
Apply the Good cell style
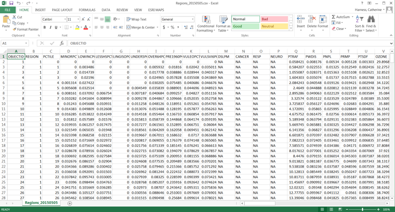246,27
